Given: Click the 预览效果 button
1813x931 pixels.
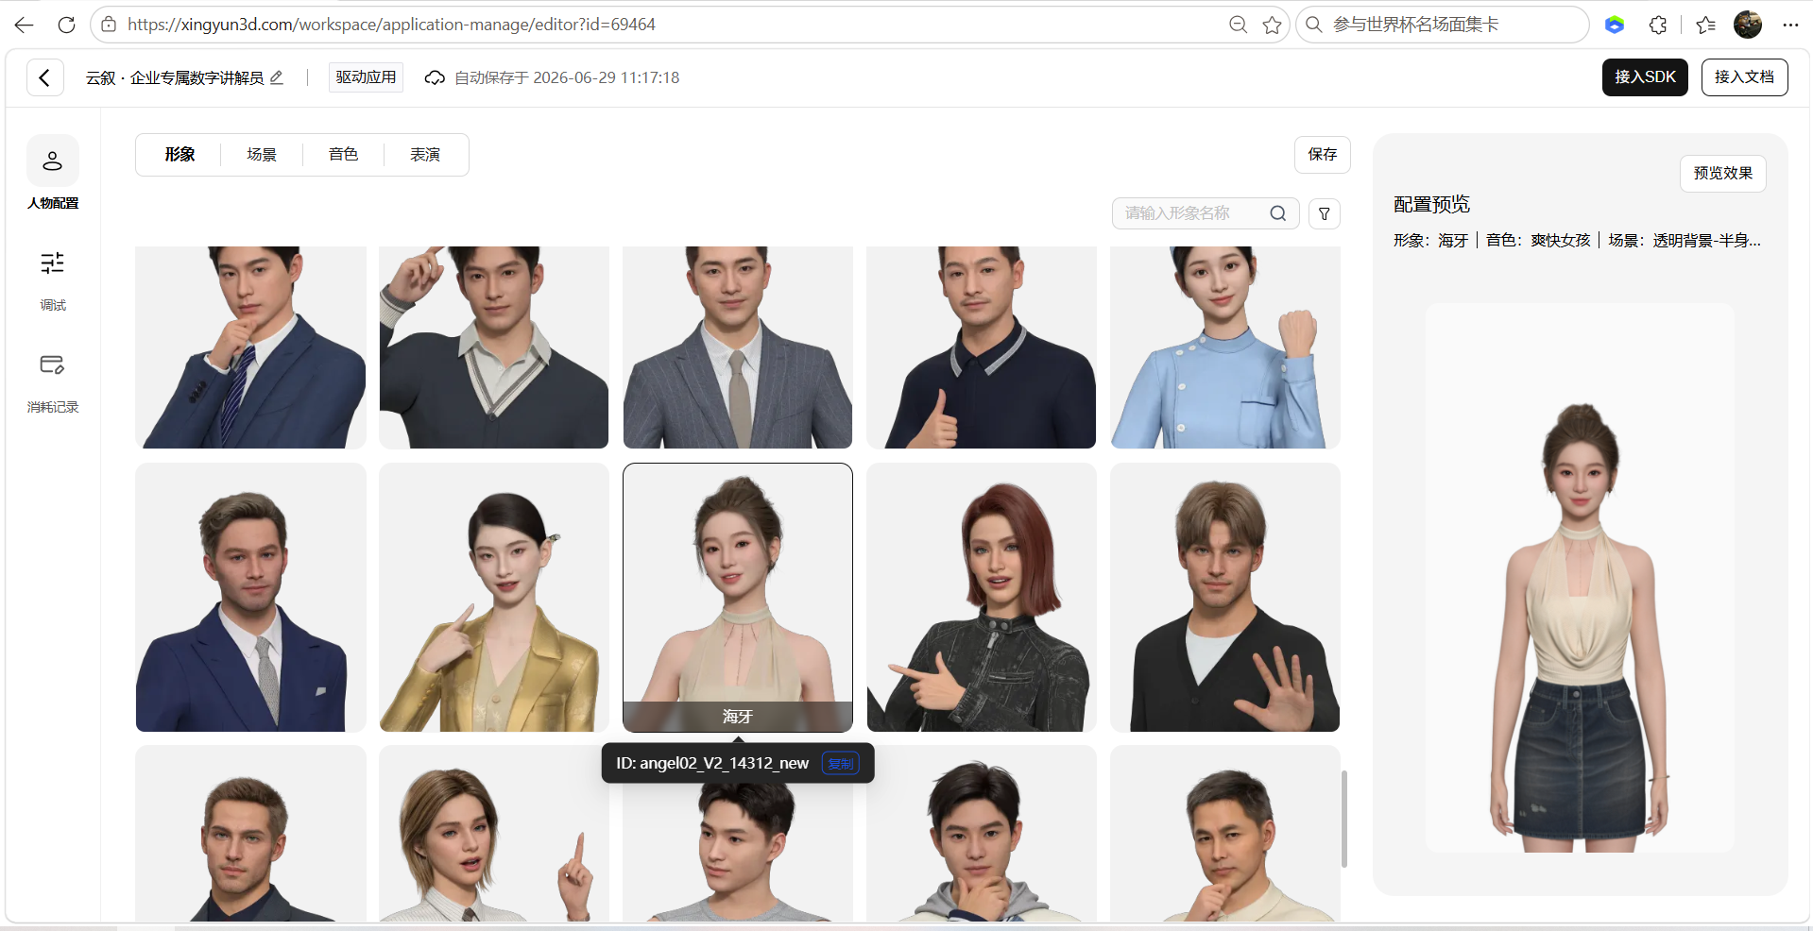Looking at the screenshot, I should click(x=1722, y=174).
